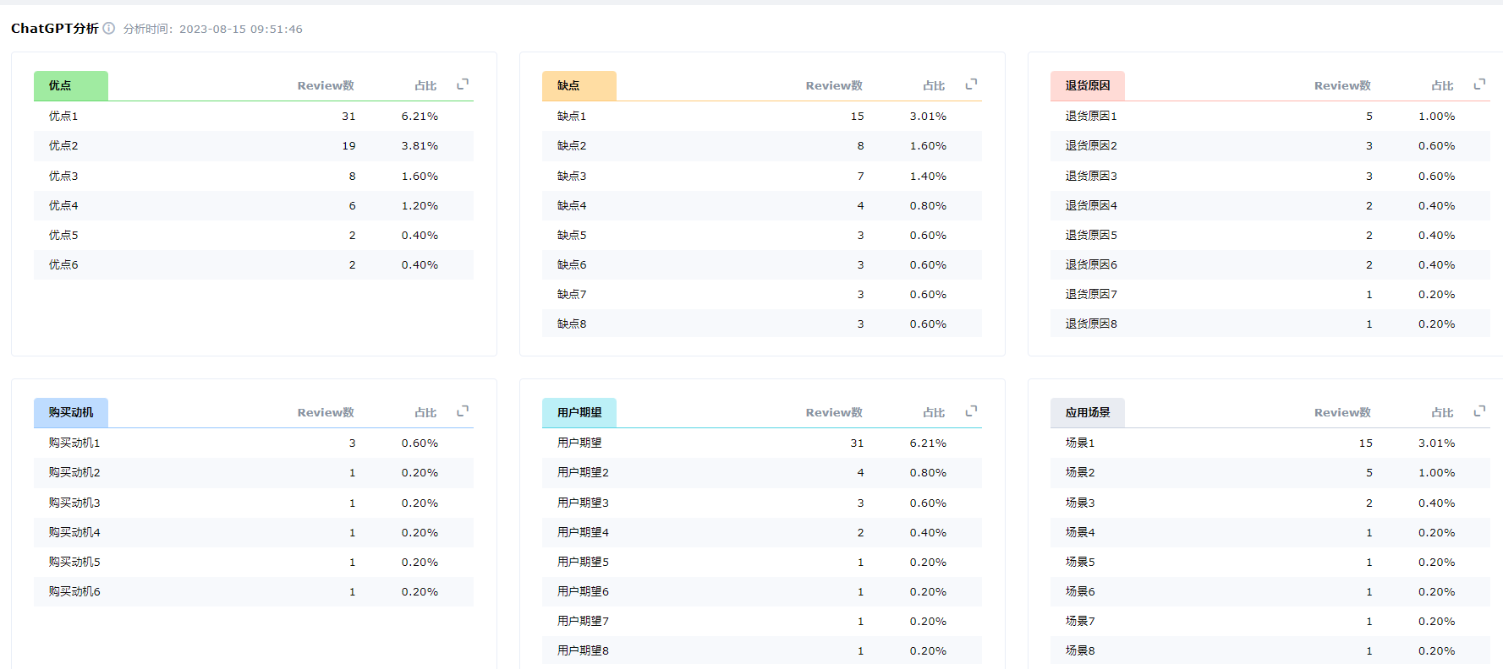Click the 退货原因1 row label
The width and height of the screenshot is (1503, 669).
[x=1091, y=117]
